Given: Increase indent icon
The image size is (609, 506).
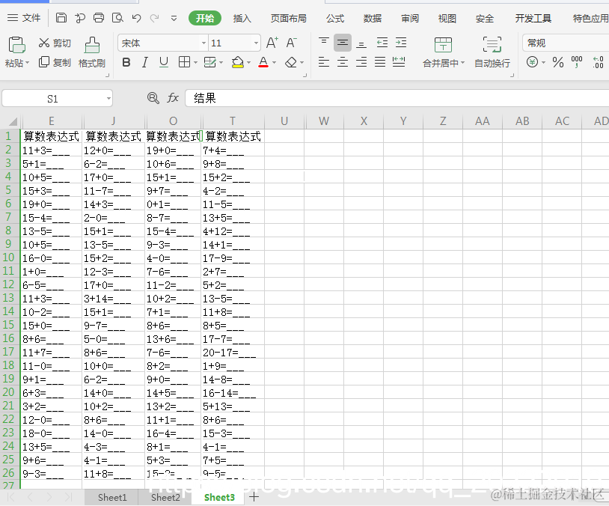Looking at the screenshot, I should [x=401, y=43].
